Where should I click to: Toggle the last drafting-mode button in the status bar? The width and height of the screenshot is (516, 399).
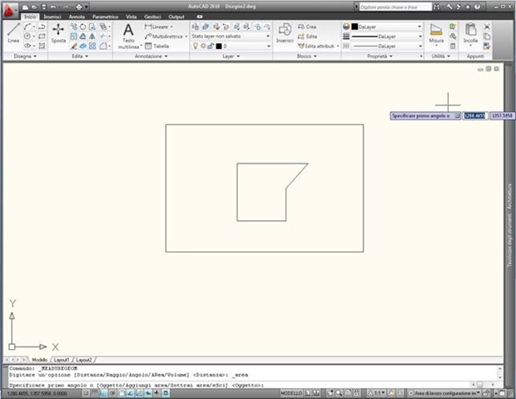(166, 393)
